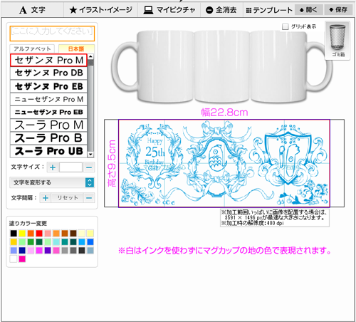Open the 文字を変形する dropdown
This screenshot has height=322, width=356.
click(x=52, y=182)
